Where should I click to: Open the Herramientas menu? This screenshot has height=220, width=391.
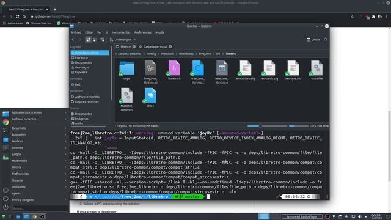[121, 32]
